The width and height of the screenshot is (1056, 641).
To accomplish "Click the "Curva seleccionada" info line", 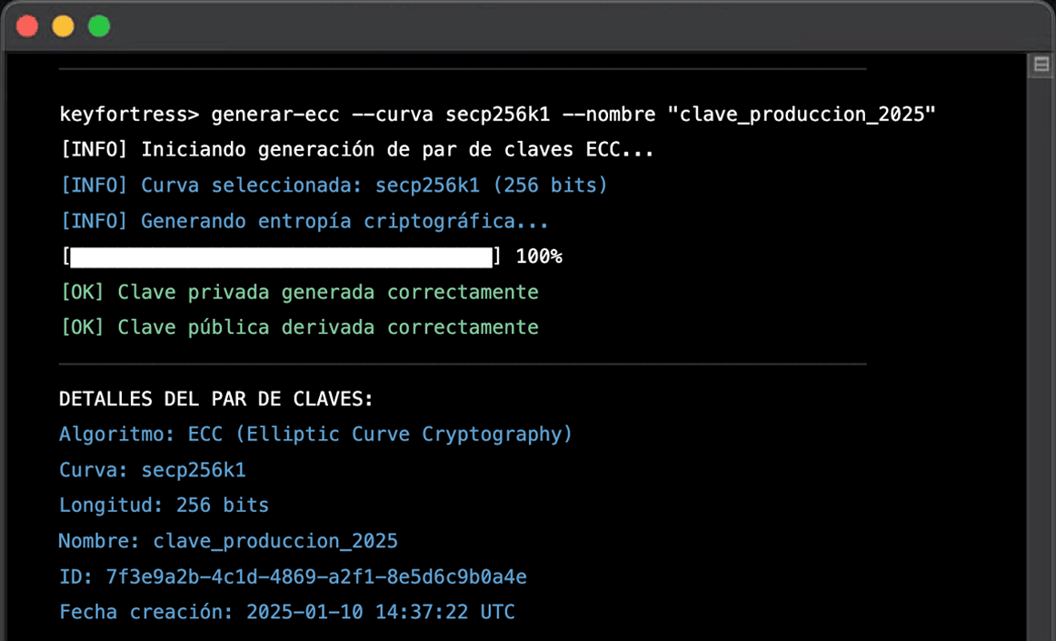I will pyautogui.click(x=334, y=185).
